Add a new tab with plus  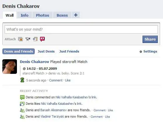[76, 15]
